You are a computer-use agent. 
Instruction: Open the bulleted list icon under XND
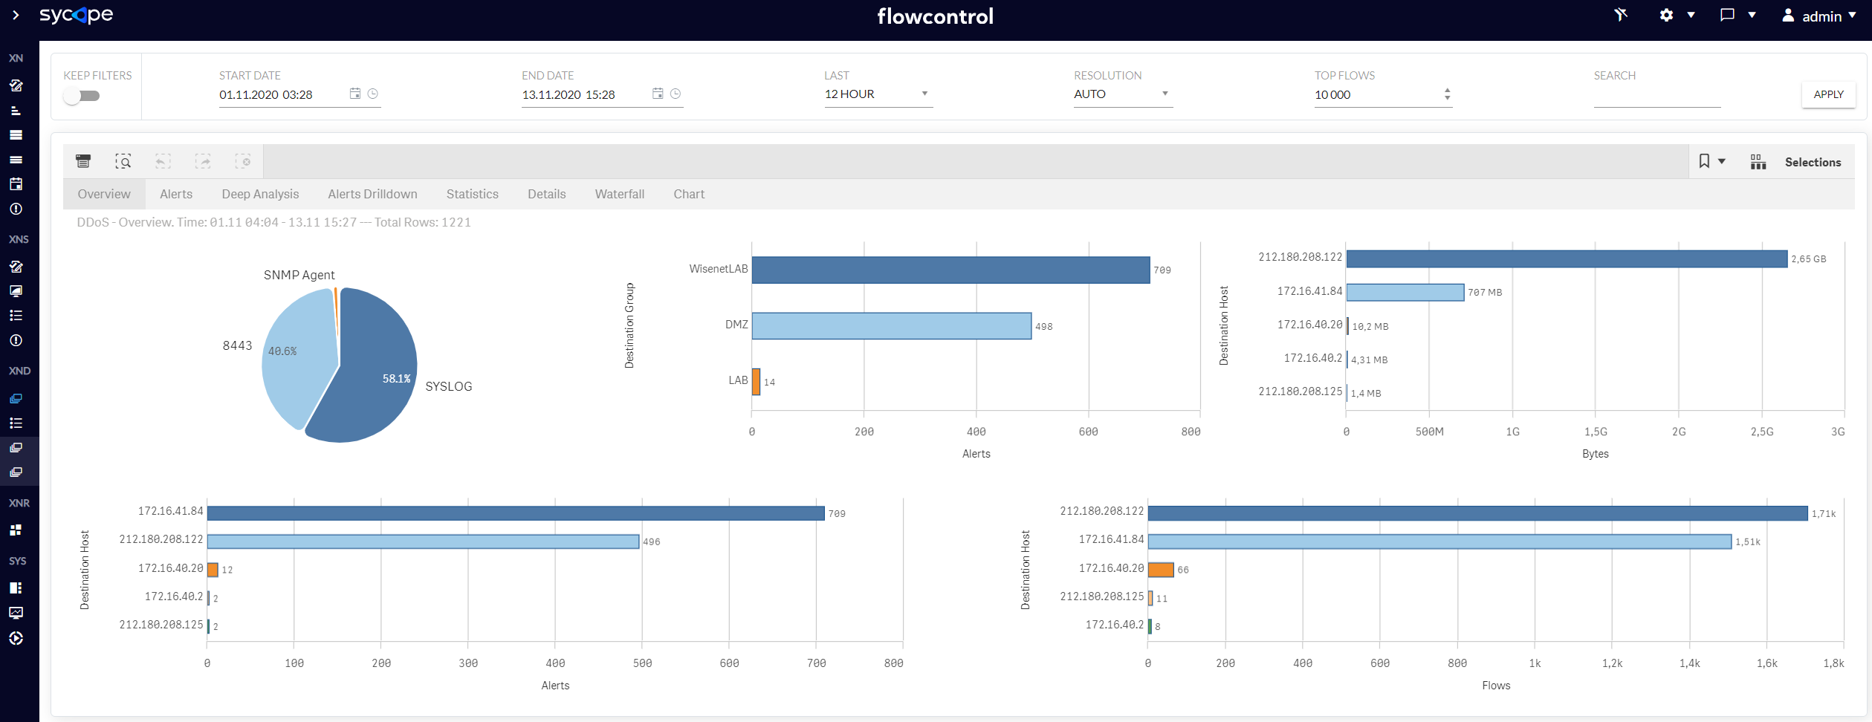16,423
